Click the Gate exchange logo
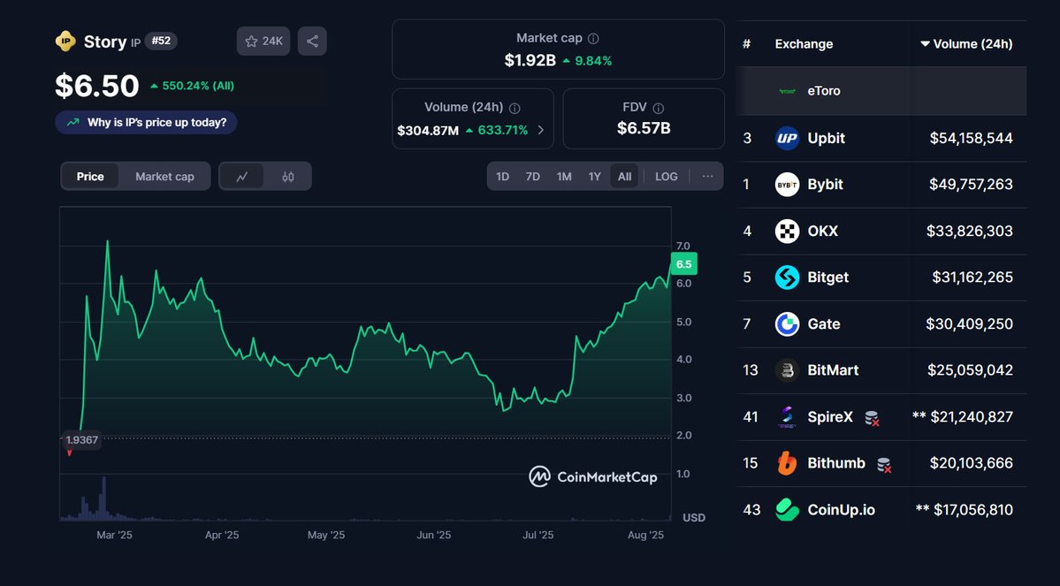The width and height of the screenshot is (1060, 586). pos(787,324)
